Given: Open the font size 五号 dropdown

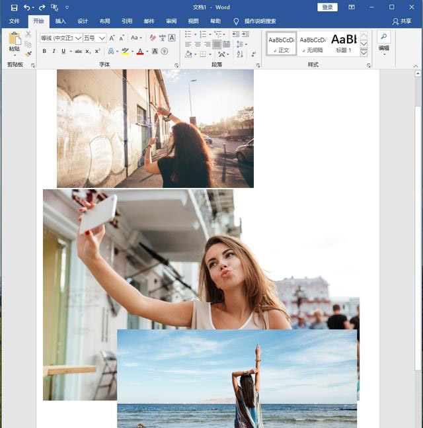Looking at the screenshot, I should 101,38.
